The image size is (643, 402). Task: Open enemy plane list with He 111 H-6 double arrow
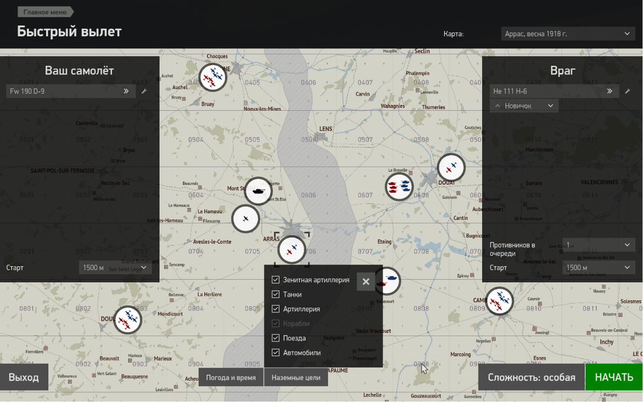[x=610, y=91]
